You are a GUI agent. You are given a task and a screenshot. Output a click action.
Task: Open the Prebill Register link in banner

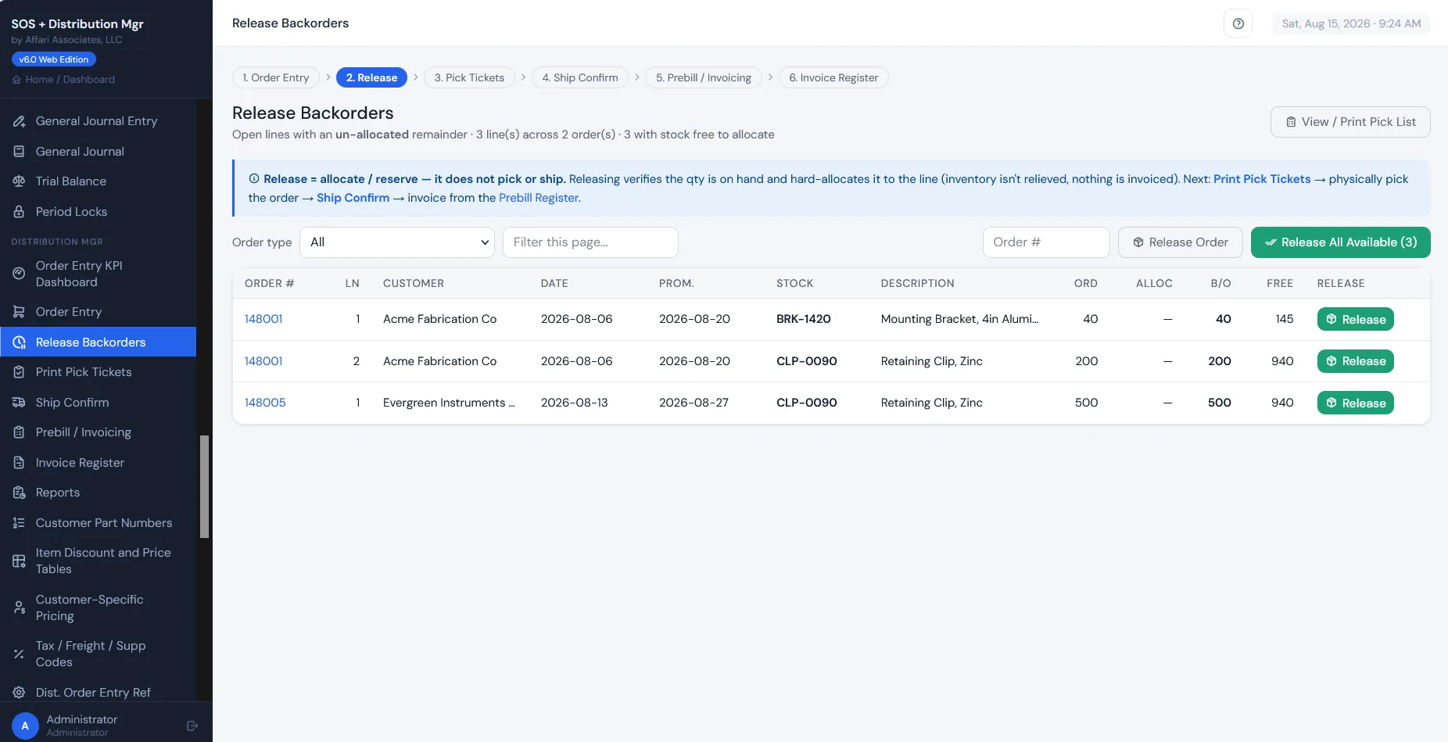pos(539,198)
